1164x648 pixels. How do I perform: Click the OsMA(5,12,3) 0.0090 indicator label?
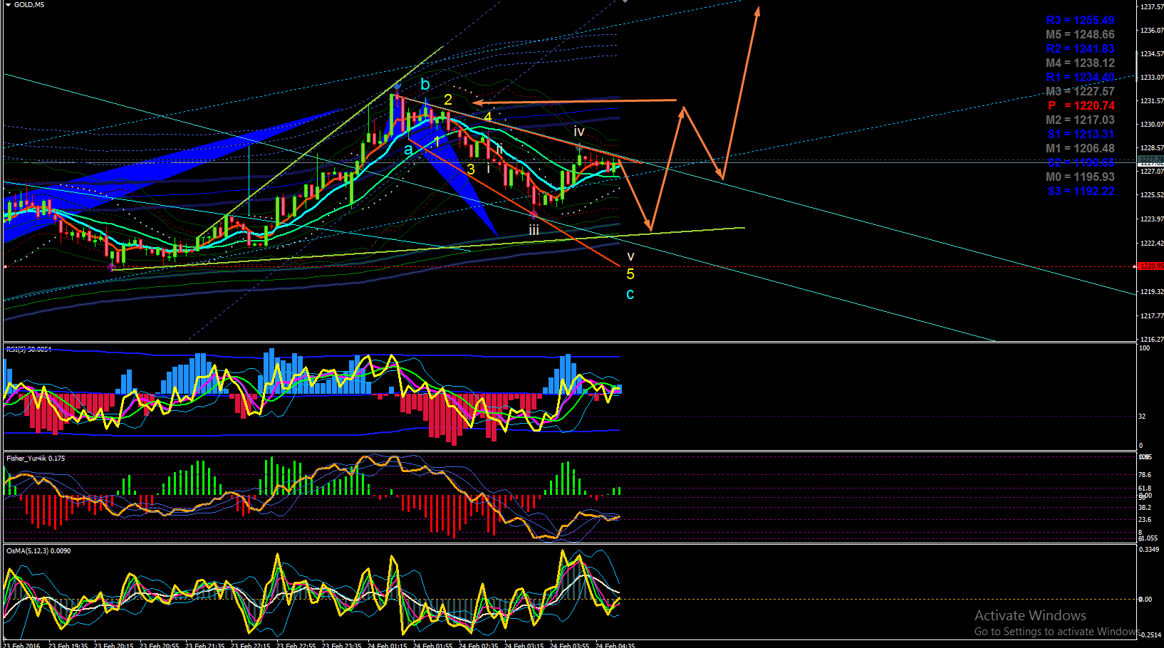38,551
